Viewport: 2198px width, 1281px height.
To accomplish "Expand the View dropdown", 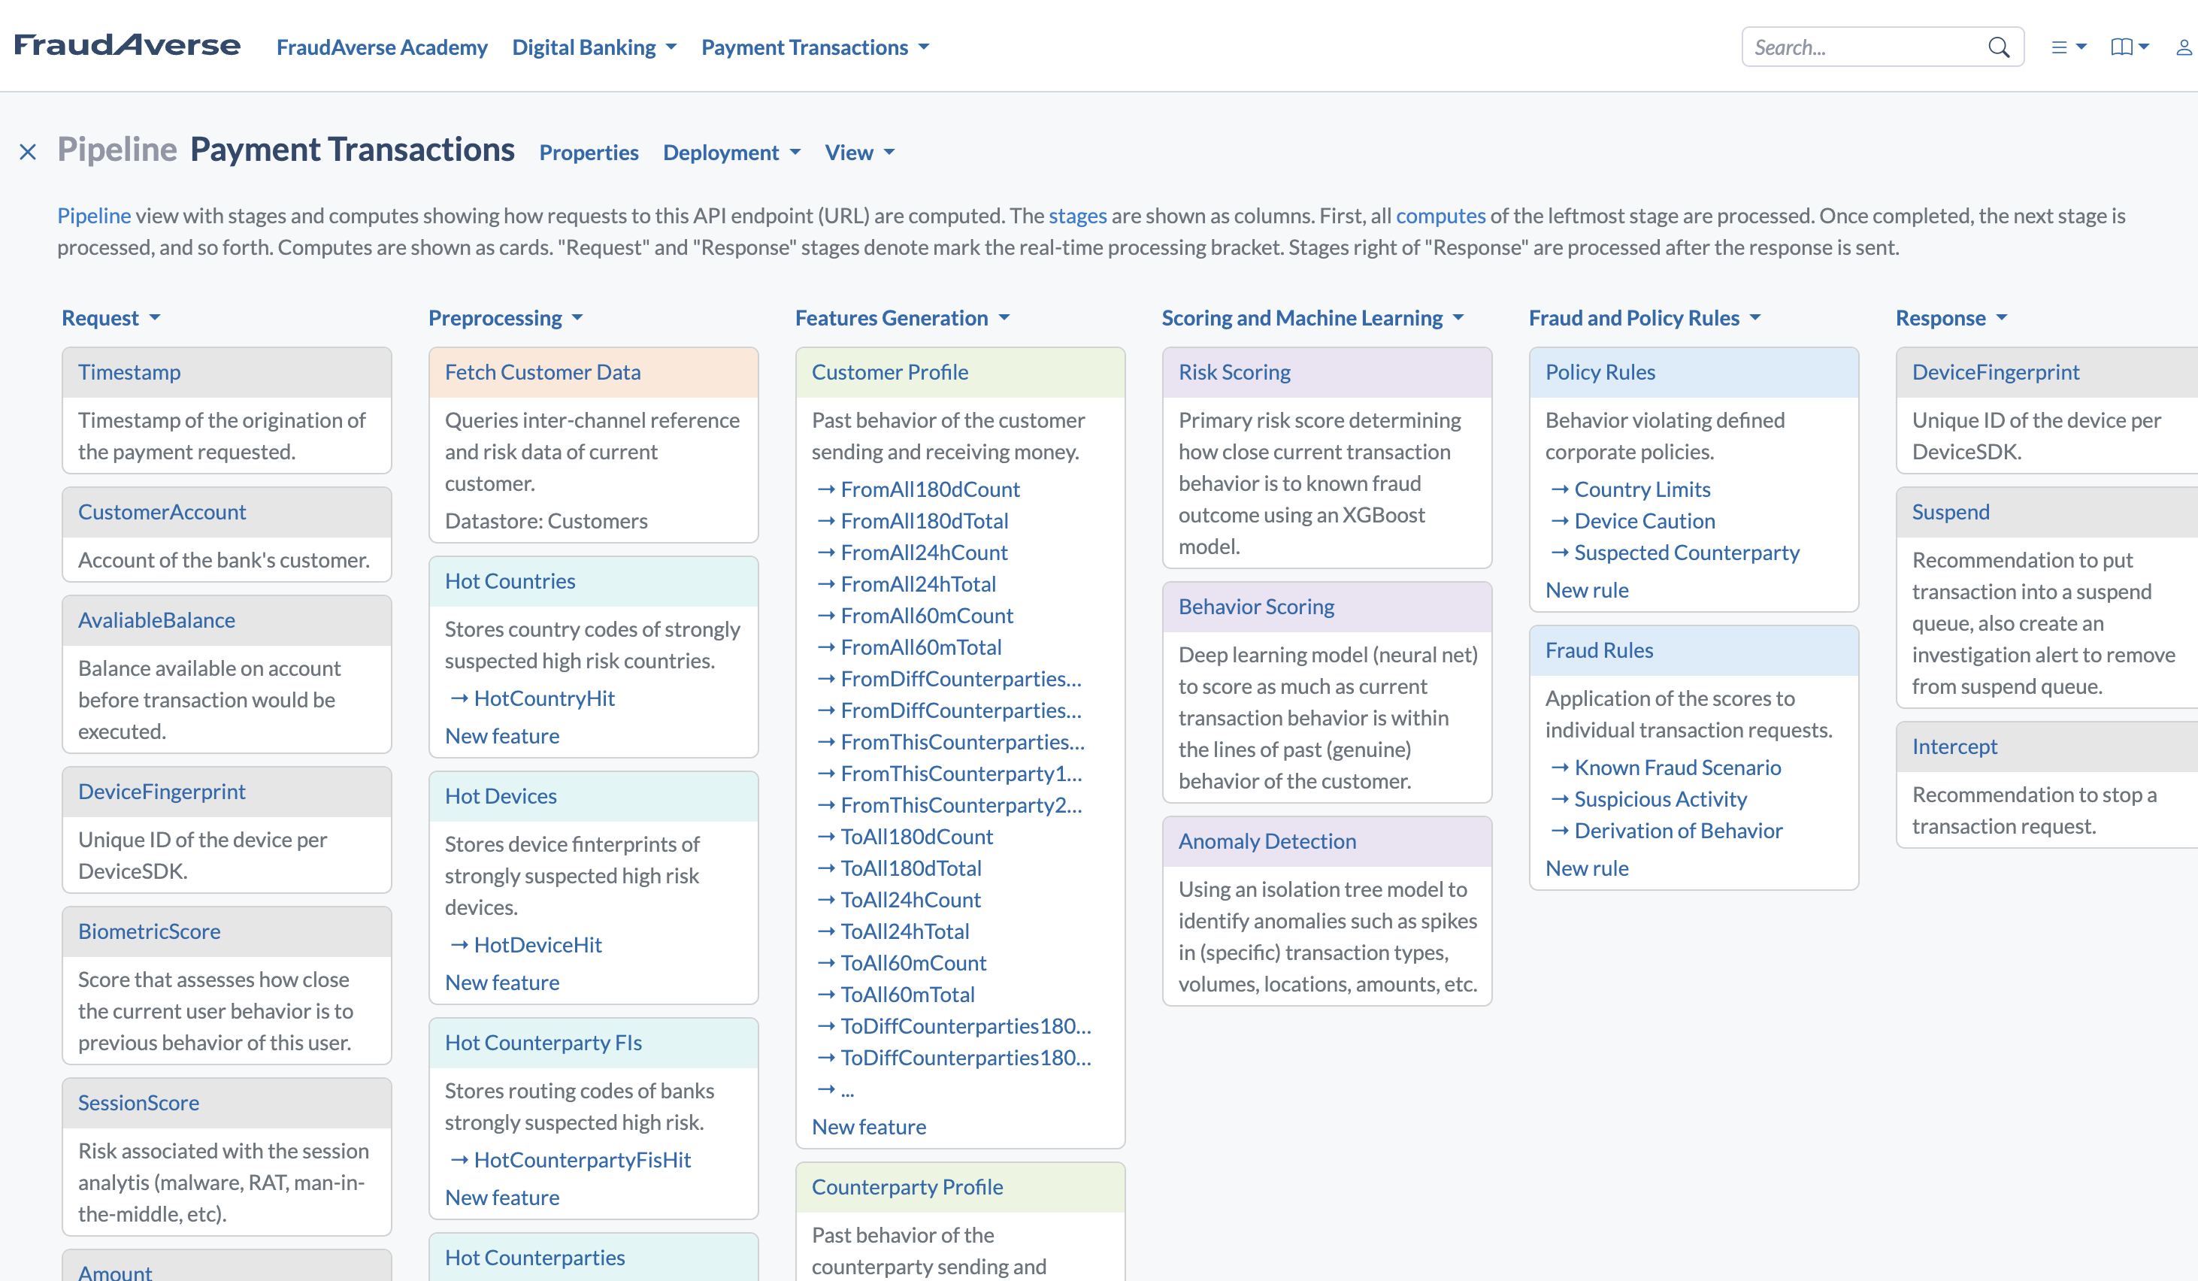I will coord(859,153).
